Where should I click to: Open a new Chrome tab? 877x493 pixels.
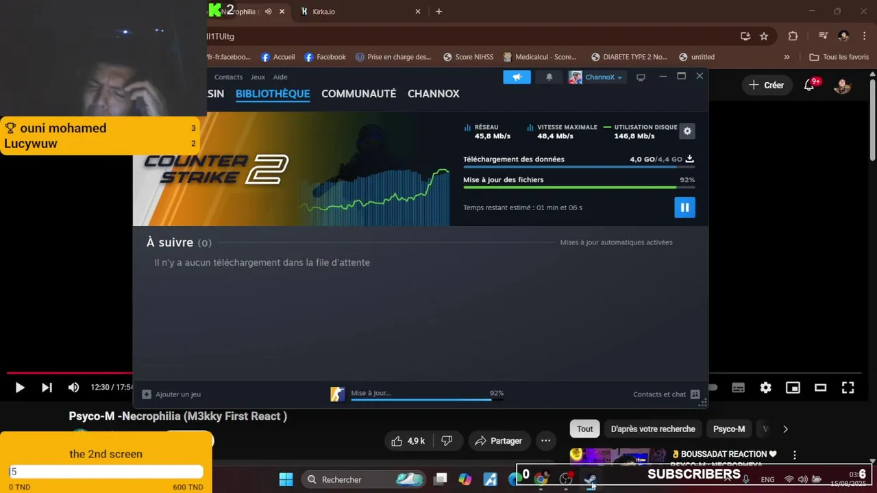click(x=439, y=12)
